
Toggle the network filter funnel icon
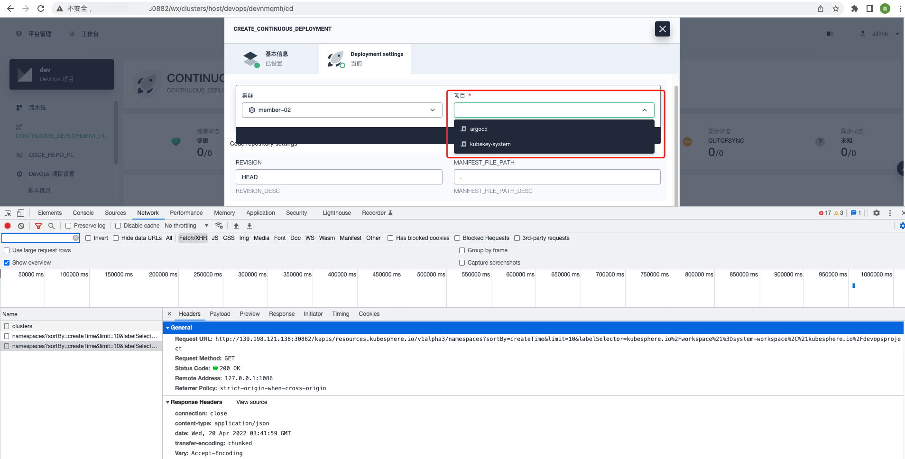(x=38, y=226)
